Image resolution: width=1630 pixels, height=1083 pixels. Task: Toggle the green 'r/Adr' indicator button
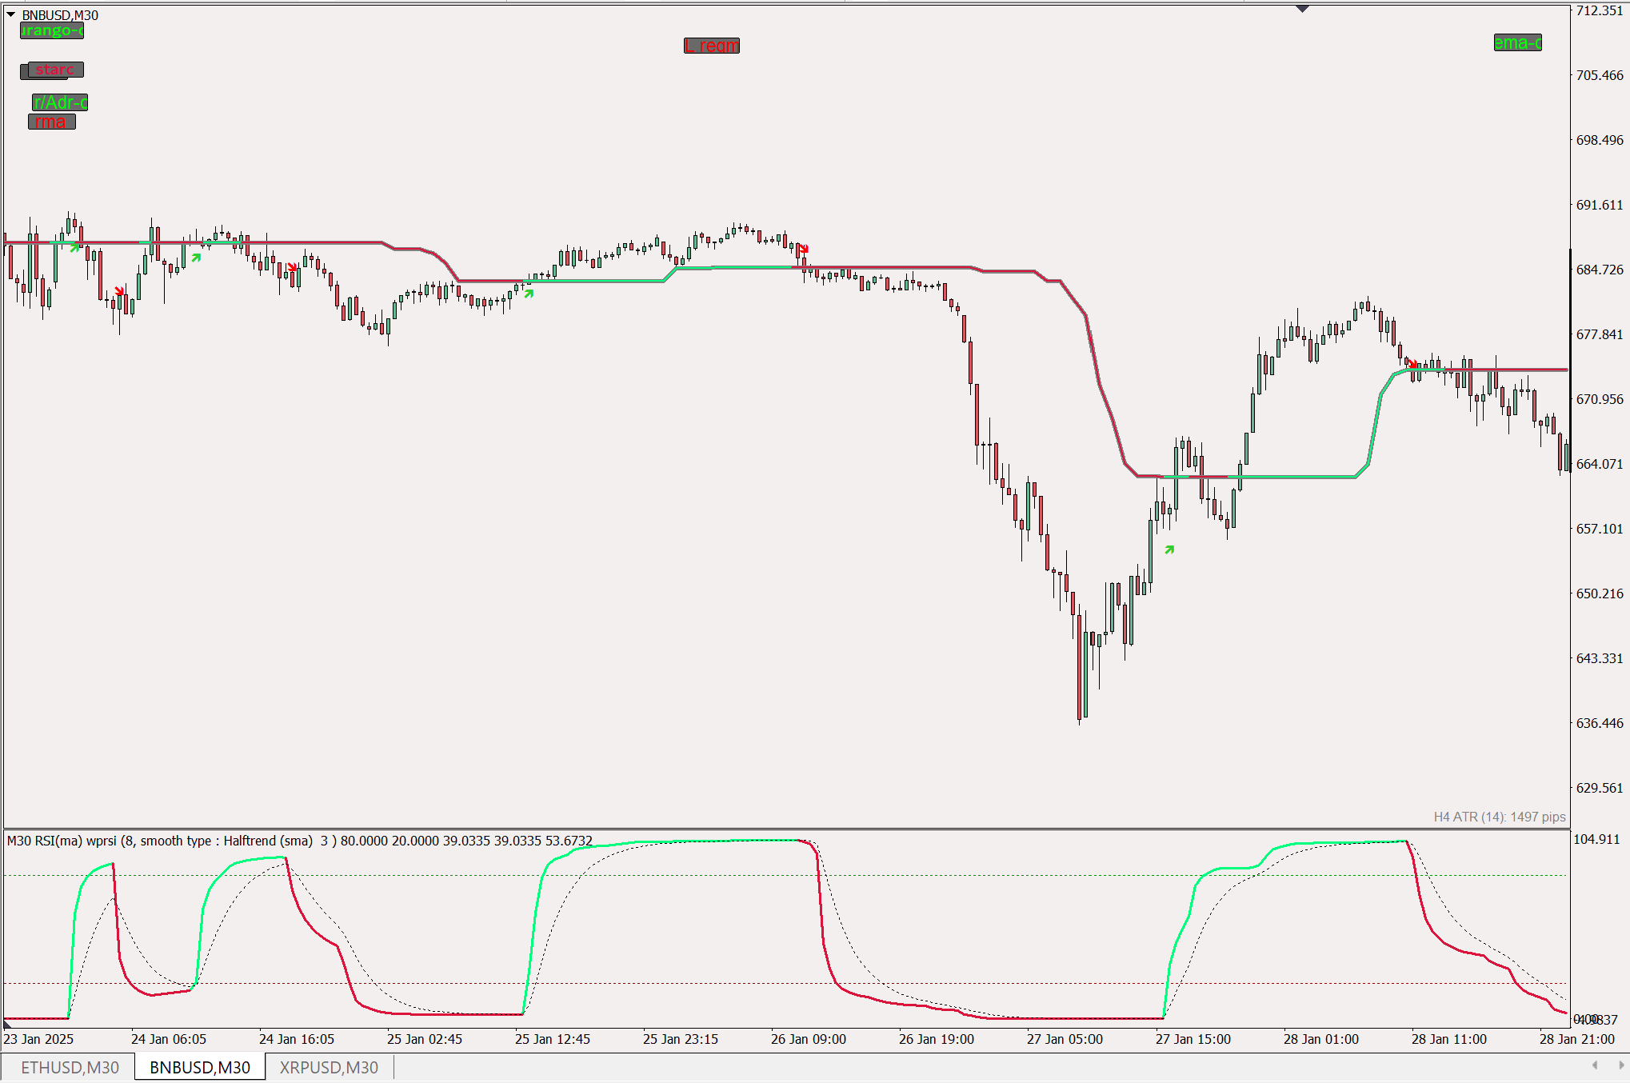click(60, 102)
